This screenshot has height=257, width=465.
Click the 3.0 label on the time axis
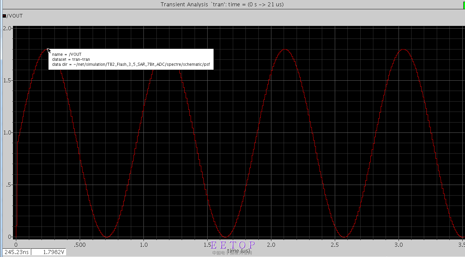399,245
